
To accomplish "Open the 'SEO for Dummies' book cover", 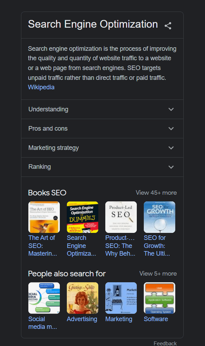I will [82, 217].
